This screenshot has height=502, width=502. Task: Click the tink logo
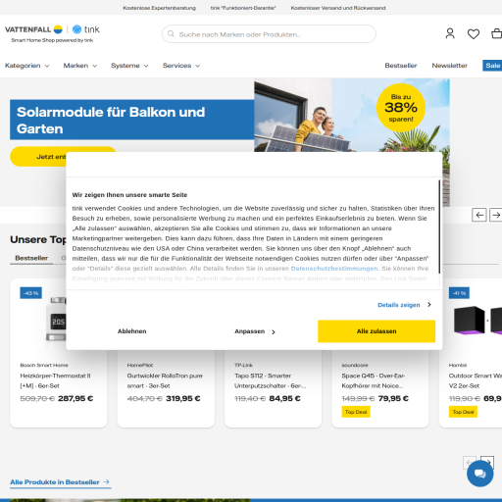coord(86,29)
